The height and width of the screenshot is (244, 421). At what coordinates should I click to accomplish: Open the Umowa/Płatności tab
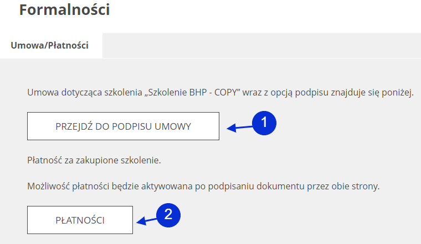pos(50,46)
